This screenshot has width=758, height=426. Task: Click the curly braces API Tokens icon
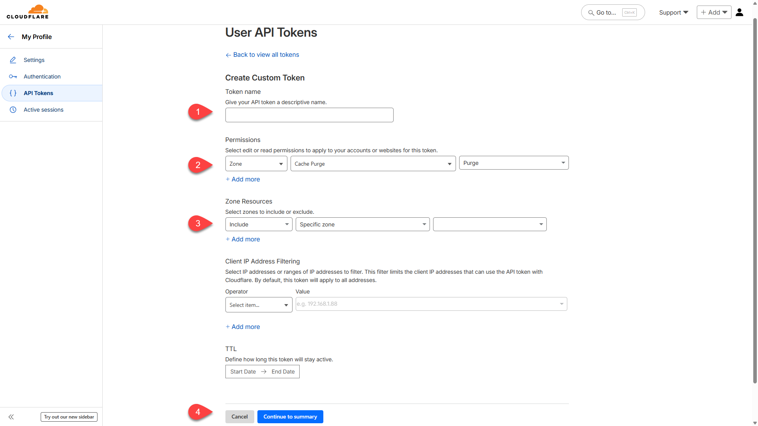click(x=13, y=93)
